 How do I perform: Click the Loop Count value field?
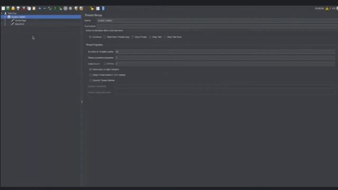(225, 64)
